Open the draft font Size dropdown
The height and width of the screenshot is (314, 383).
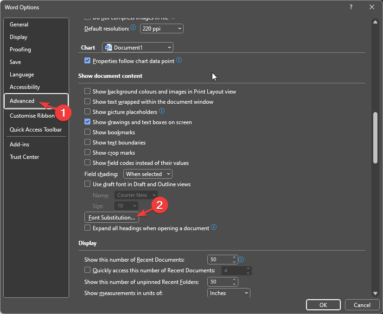[126, 206]
